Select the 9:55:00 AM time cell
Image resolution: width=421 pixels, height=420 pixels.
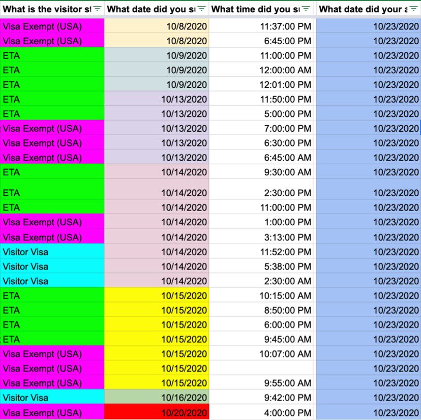tap(261, 382)
